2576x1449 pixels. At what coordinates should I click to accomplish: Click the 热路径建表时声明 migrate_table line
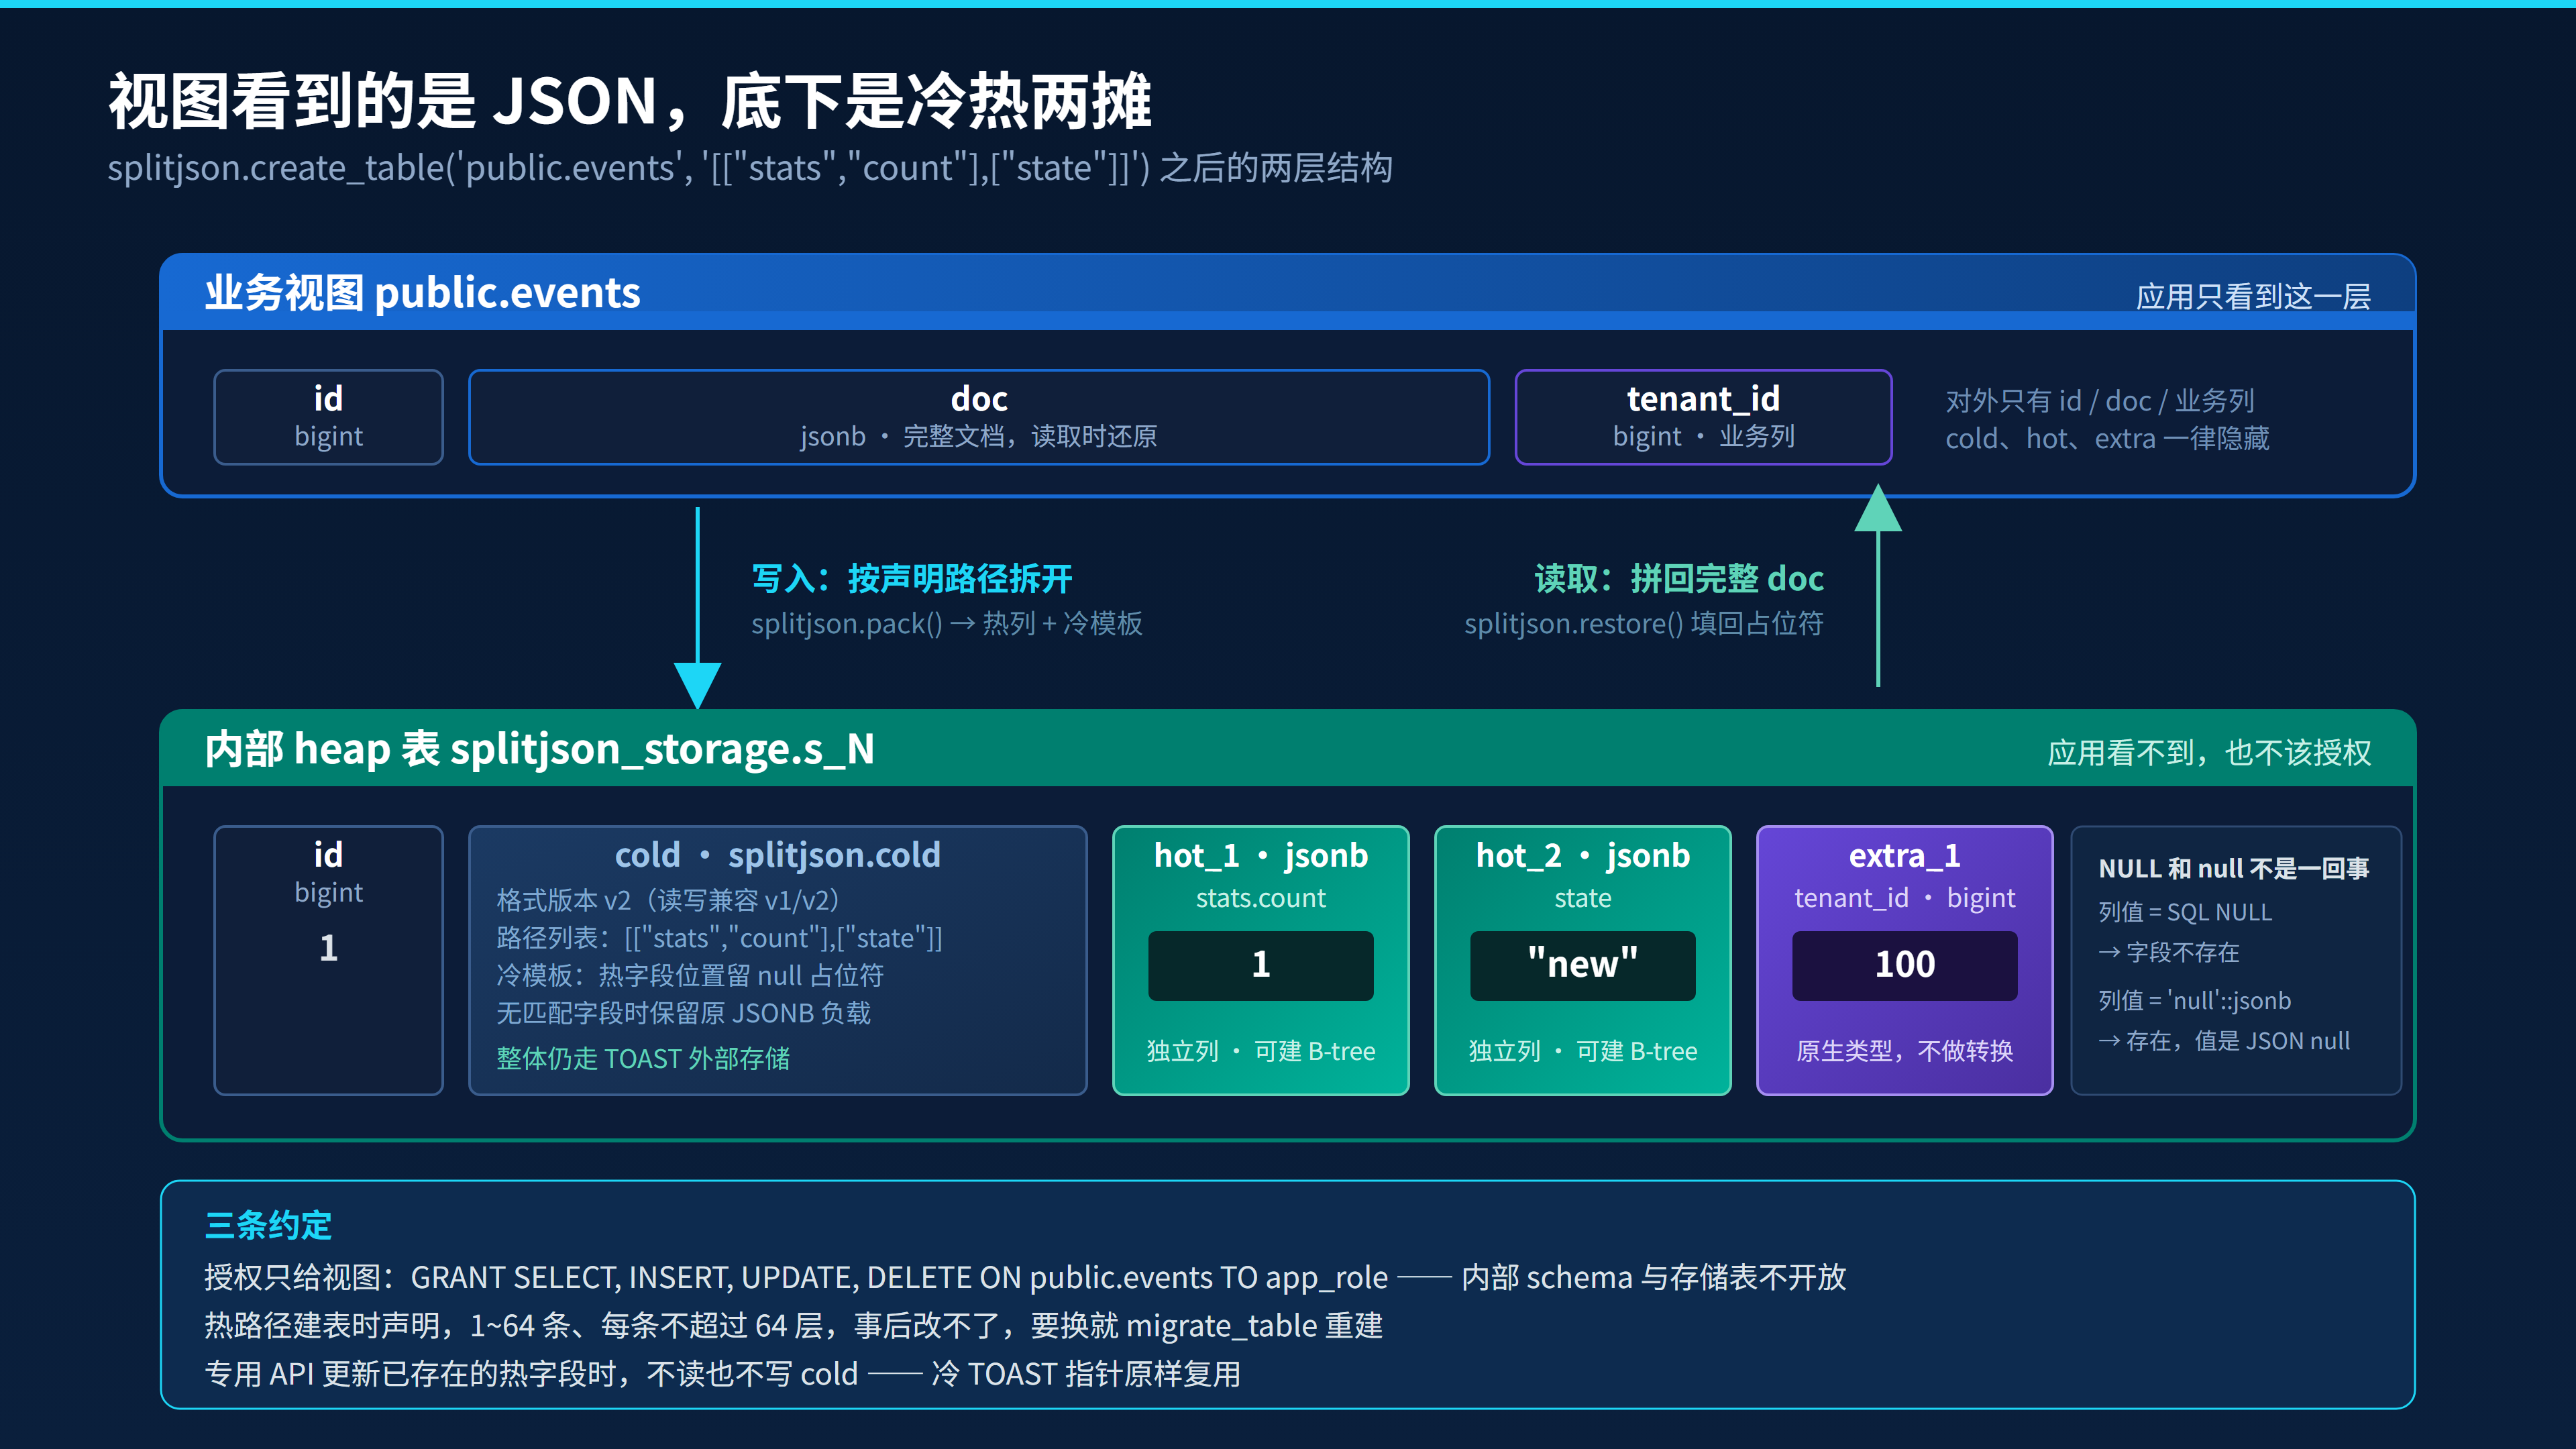click(794, 1326)
